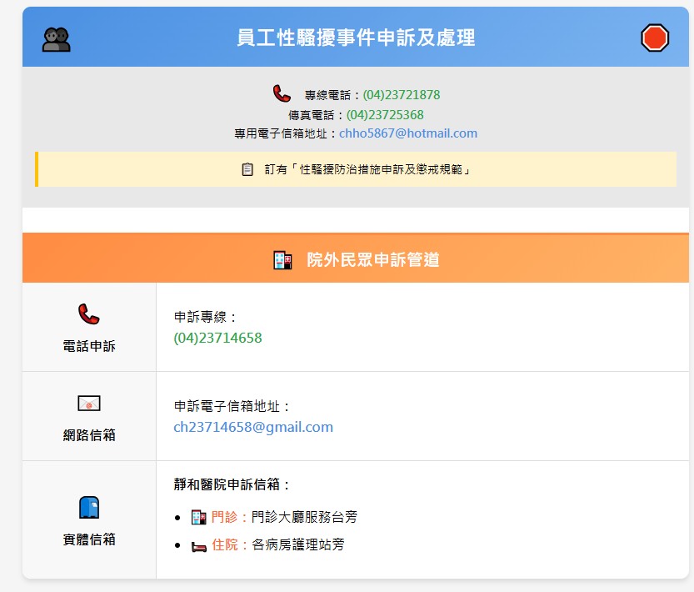Click the red stop sign icon
694x592 pixels.
[x=654, y=38]
